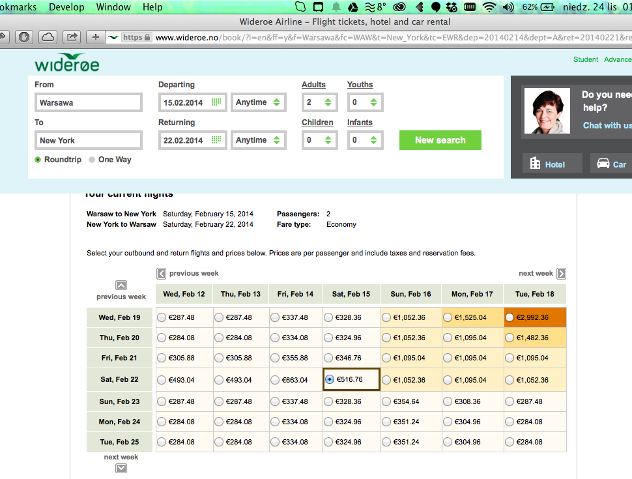Viewport: 632px width, 479px height.
Task: Select the €516.76 fare radio button
Action: tap(330, 379)
